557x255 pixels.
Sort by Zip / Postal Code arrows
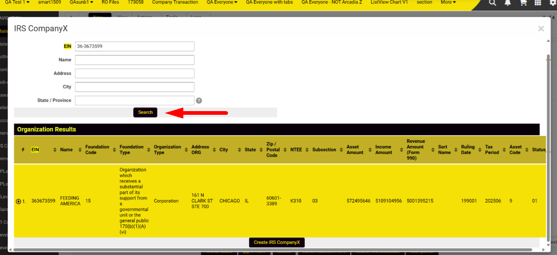tap(285, 150)
